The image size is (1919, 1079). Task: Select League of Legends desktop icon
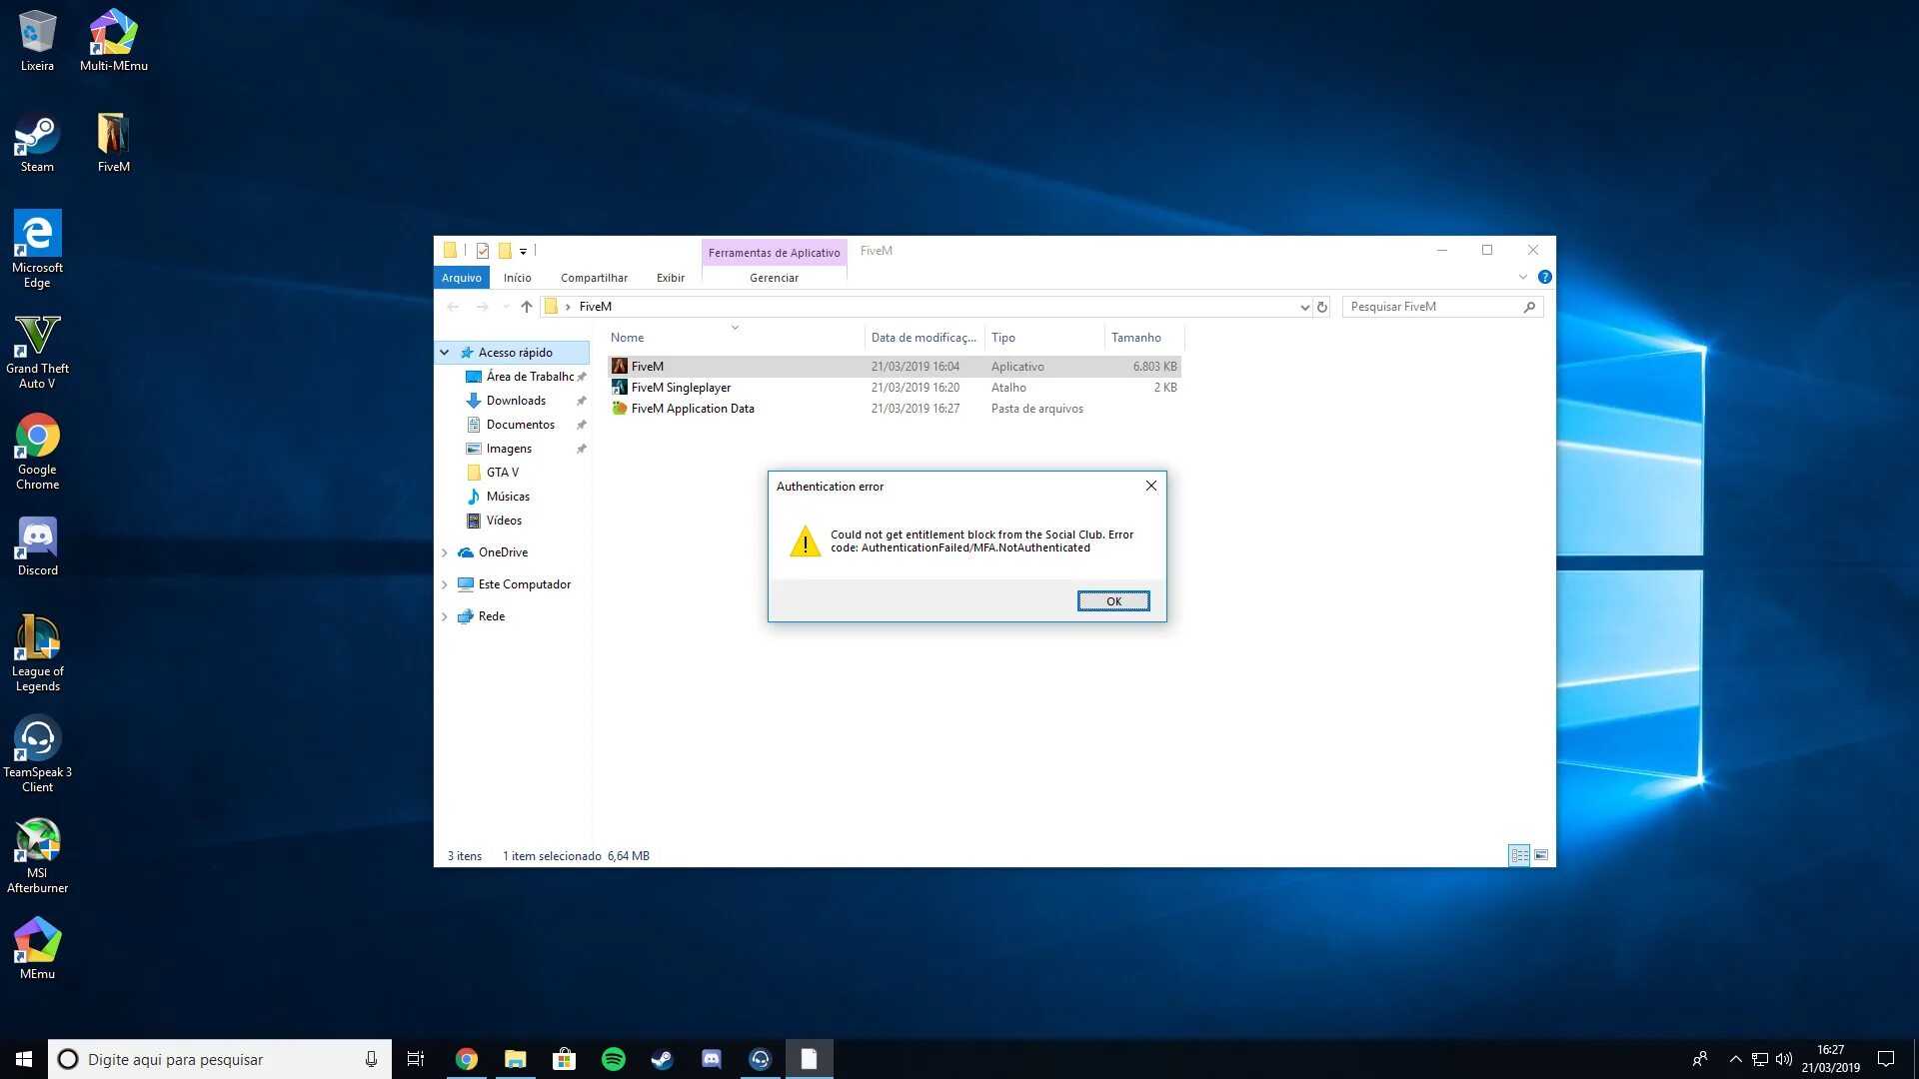[x=37, y=653]
